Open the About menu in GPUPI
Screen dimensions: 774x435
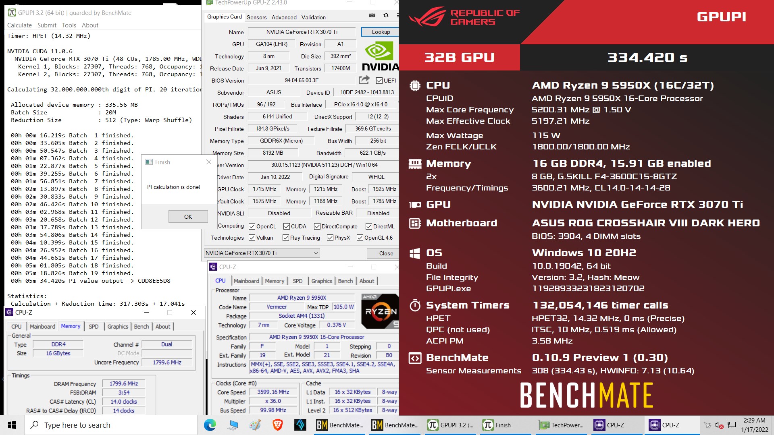tap(90, 25)
